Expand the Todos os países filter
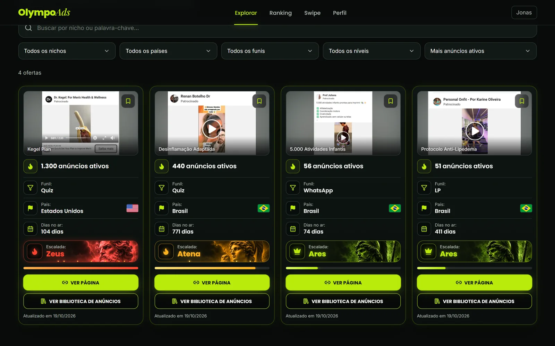Viewport: 555px width, 346px height. pos(169,51)
